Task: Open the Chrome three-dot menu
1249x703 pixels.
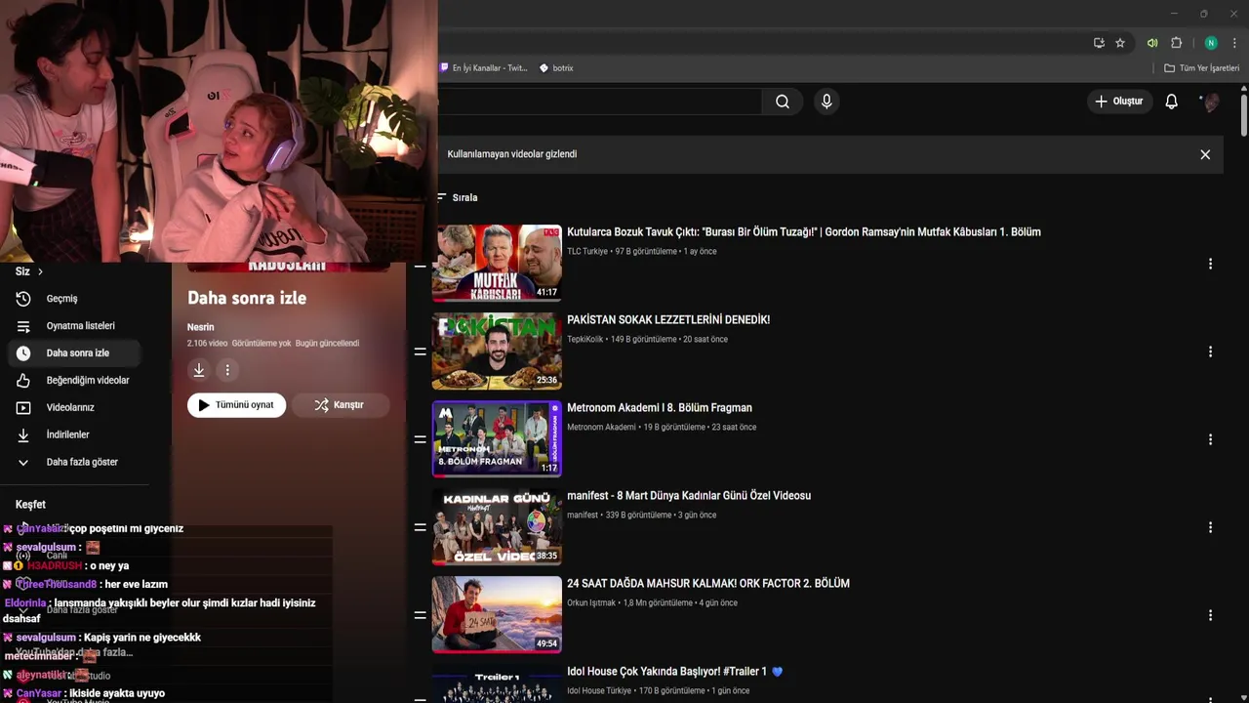Action: 1235,43
